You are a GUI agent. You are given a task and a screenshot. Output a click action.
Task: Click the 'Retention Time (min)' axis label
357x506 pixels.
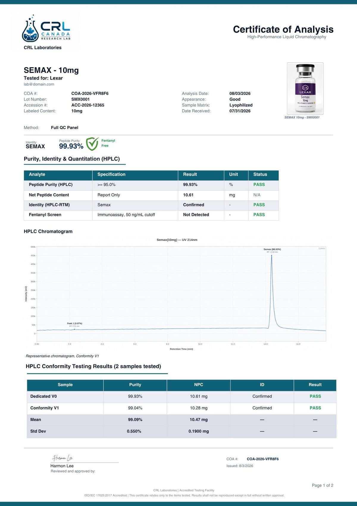(x=181, y=349)
